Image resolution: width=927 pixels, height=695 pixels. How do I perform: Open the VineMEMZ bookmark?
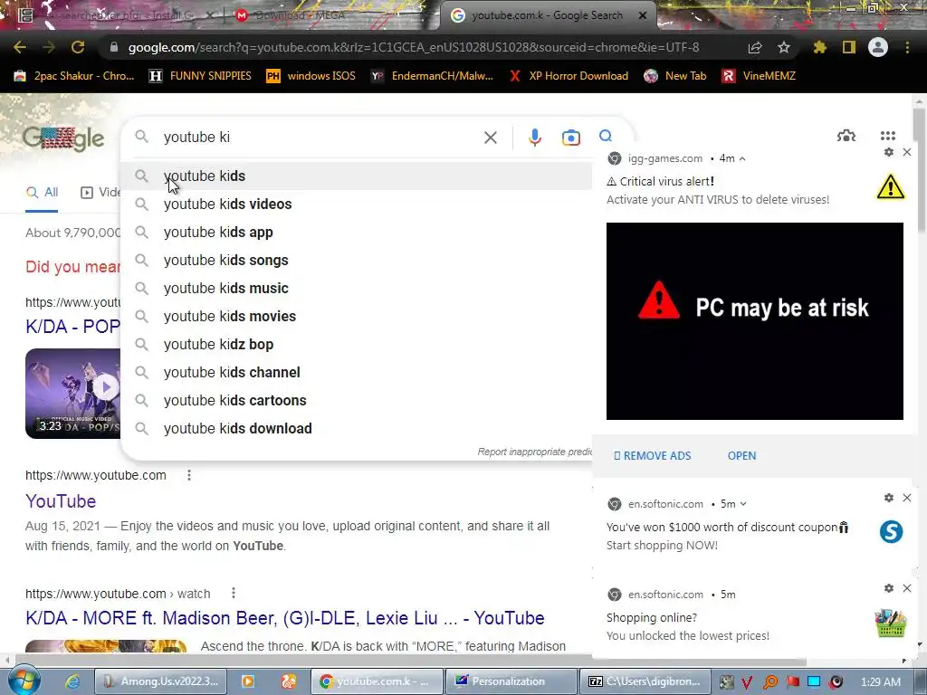759,76
